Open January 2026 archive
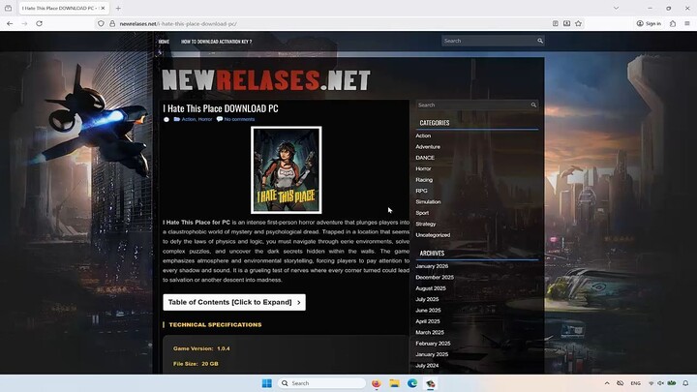Screen dimensions: 697x392 (432, 266)
